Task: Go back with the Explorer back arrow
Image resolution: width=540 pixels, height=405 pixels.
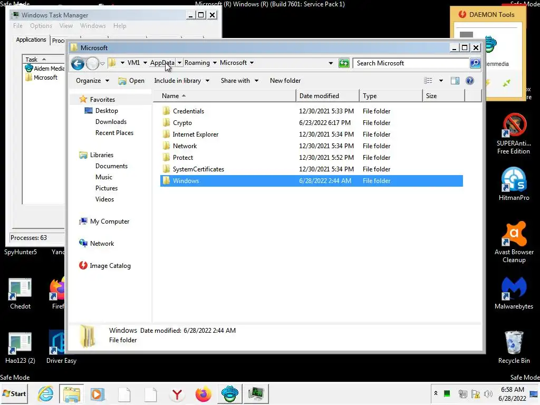Action: coord(78,63)
